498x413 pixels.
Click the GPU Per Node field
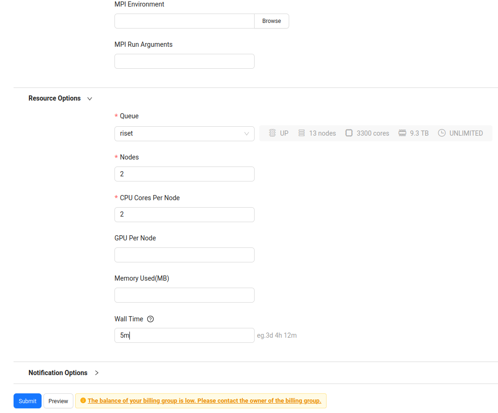point(184,255)
